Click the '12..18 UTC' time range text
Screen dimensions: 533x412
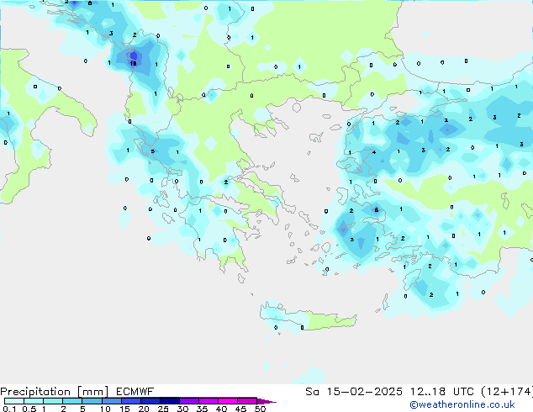[441, 392]
